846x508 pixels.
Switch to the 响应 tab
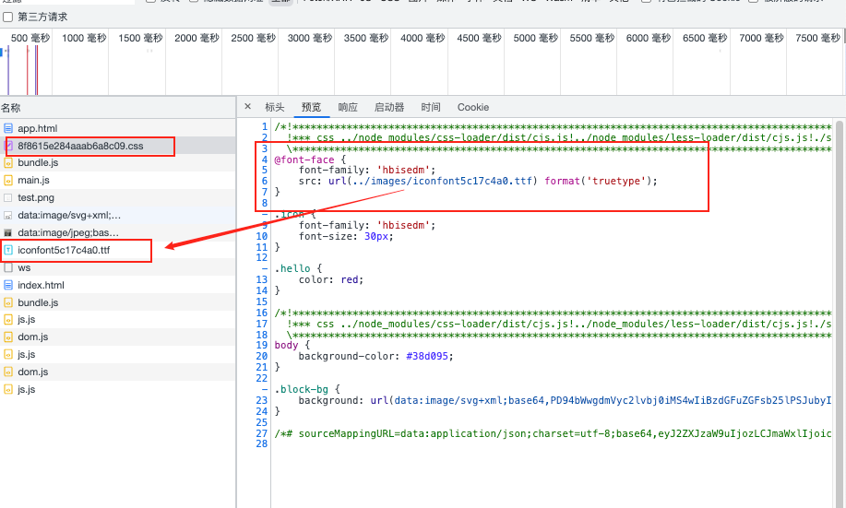348,107
